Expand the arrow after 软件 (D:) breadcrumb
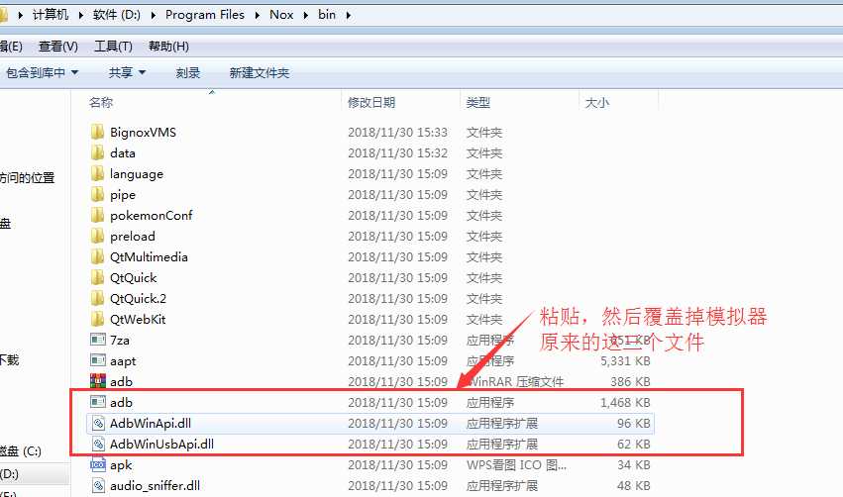Image resolution: width=843 pixels, height=497 pixels. pyautogui.click(x=154, y=15)
